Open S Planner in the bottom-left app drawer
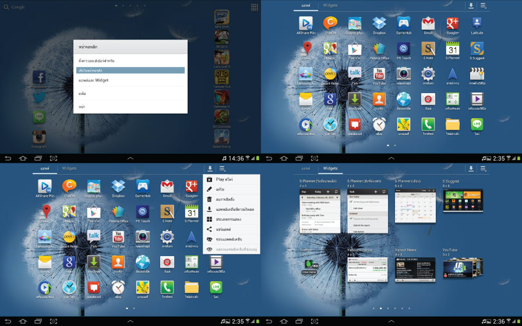Viewport: 522px width, 326px height. [192, 211]
